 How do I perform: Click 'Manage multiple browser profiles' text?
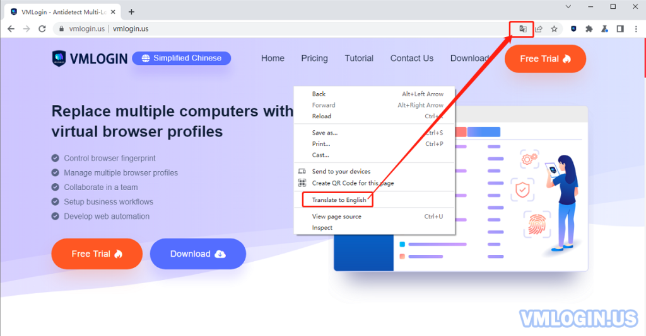point(120,173)
